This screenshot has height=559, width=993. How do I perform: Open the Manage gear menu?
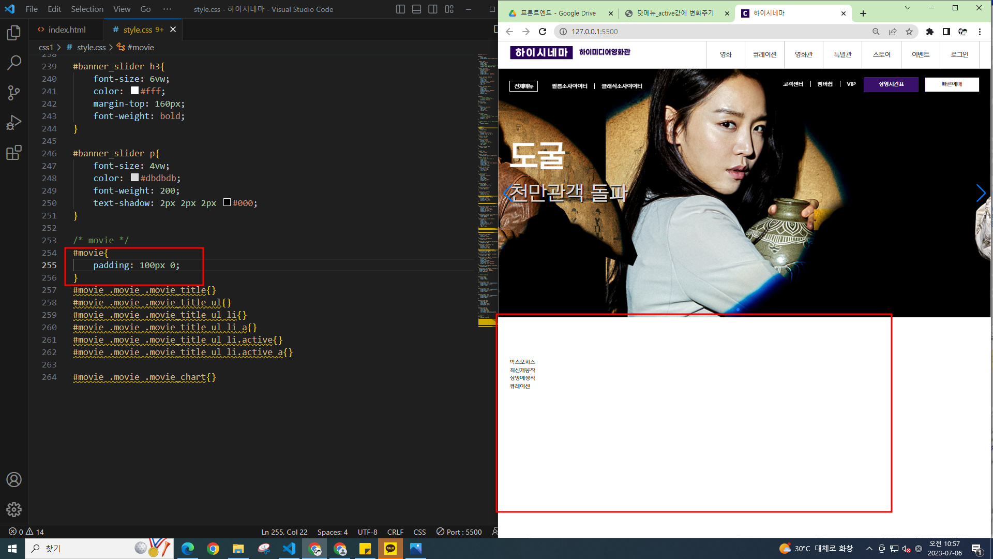click(x=14, y=509)
